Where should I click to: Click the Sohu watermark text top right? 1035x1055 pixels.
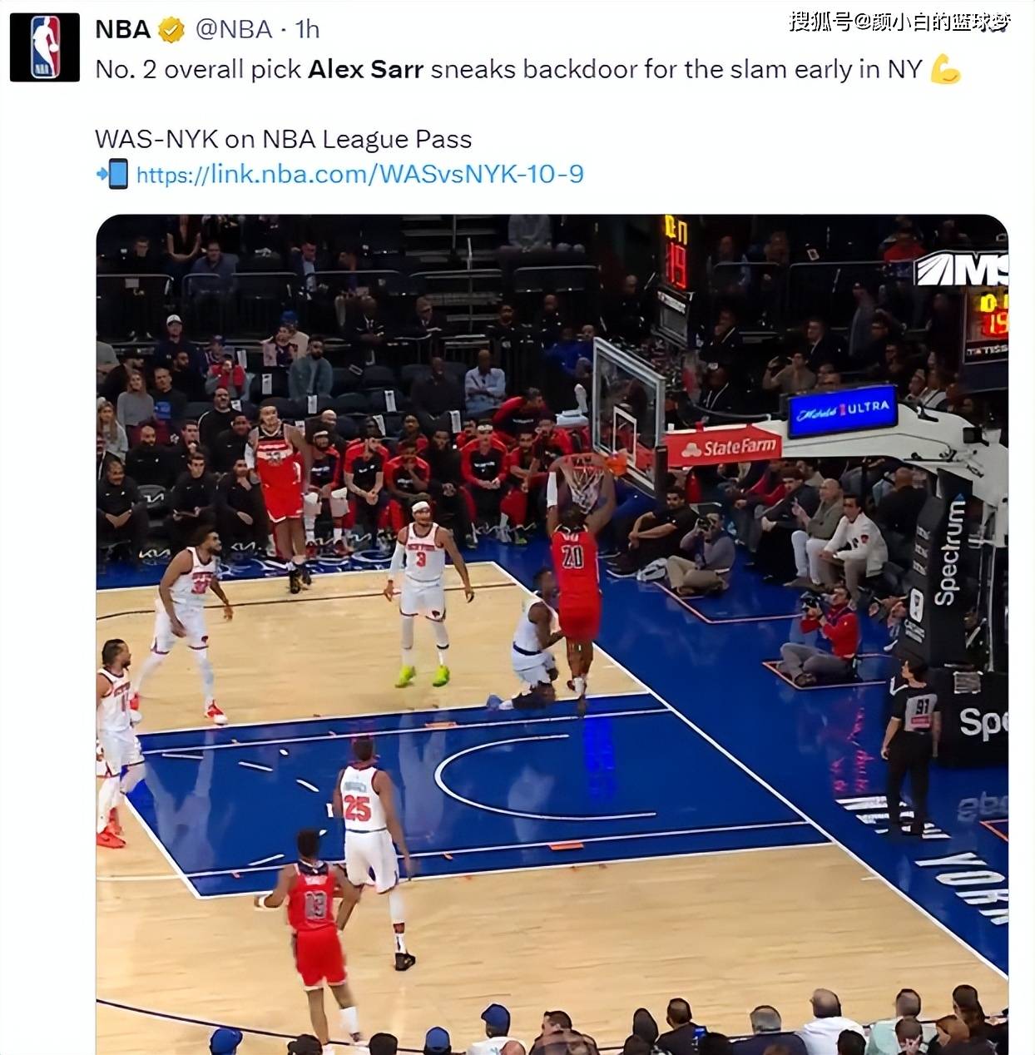pos(900,22)
